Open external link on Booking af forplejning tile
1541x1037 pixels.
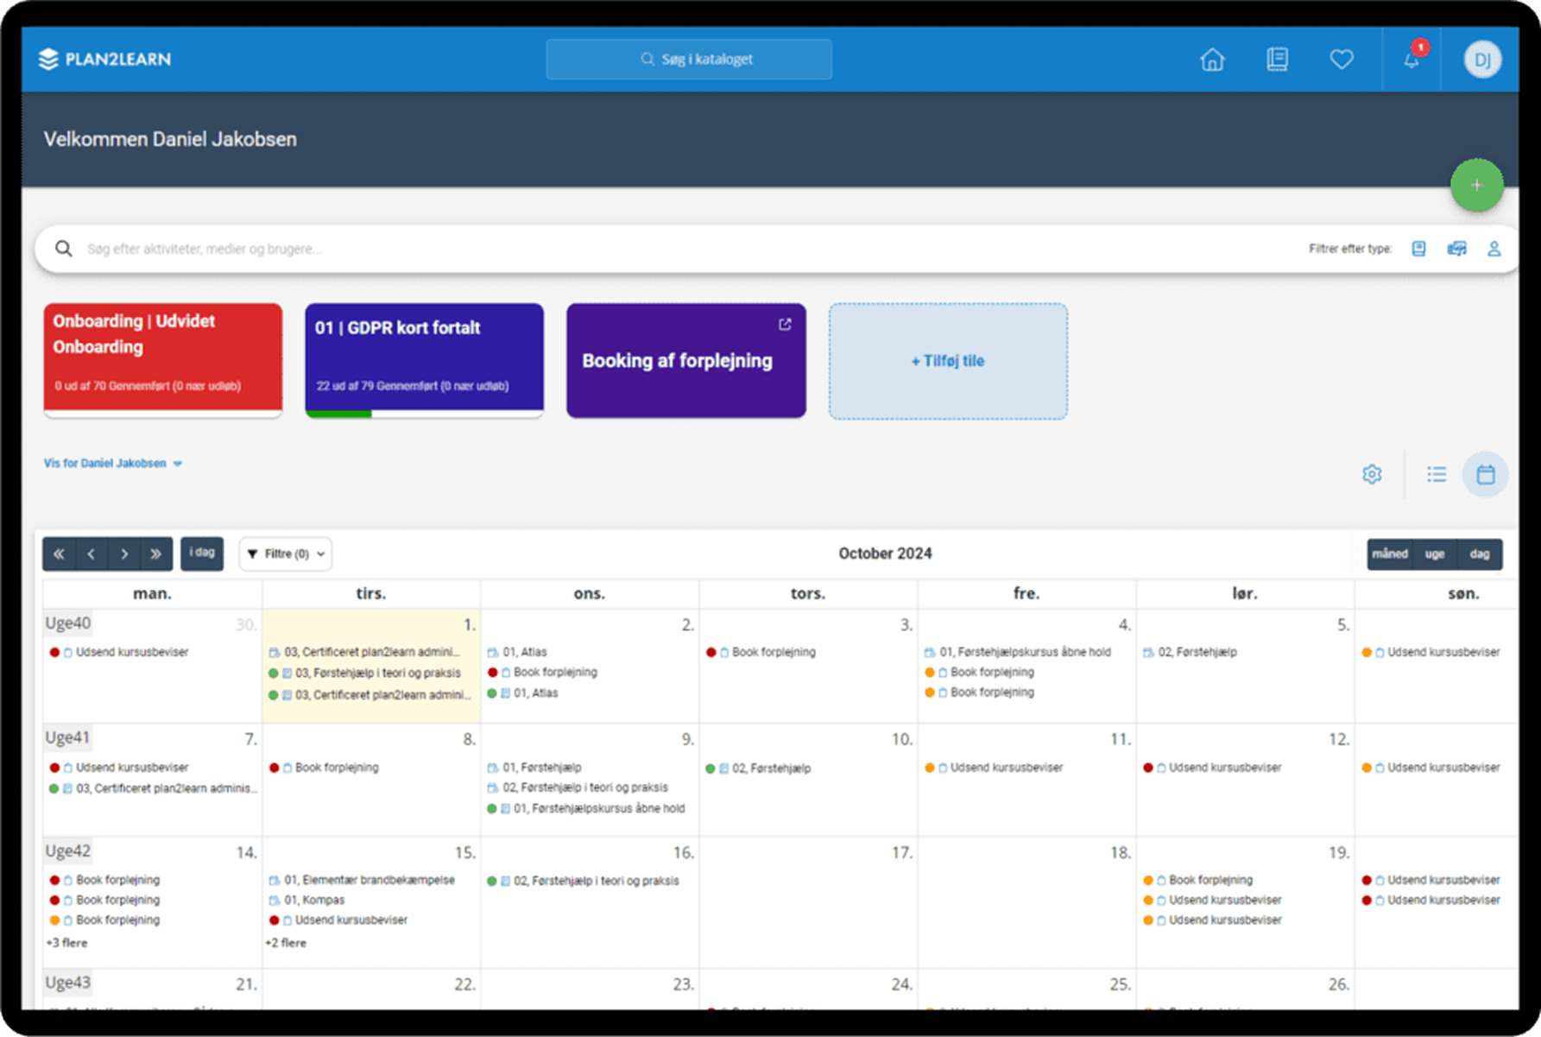point(785,325)
